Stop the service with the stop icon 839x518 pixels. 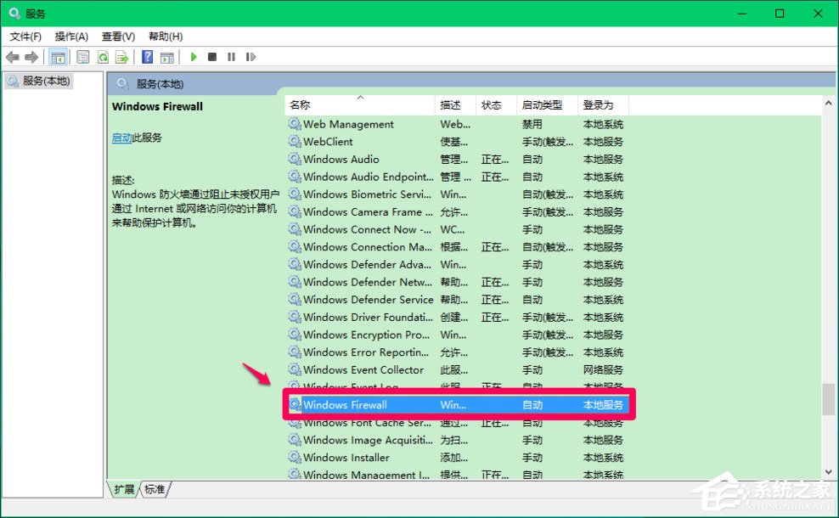[213, 57]
